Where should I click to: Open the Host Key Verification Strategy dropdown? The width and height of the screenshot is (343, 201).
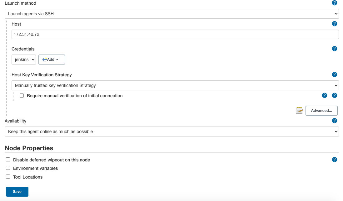pos(175,85)
